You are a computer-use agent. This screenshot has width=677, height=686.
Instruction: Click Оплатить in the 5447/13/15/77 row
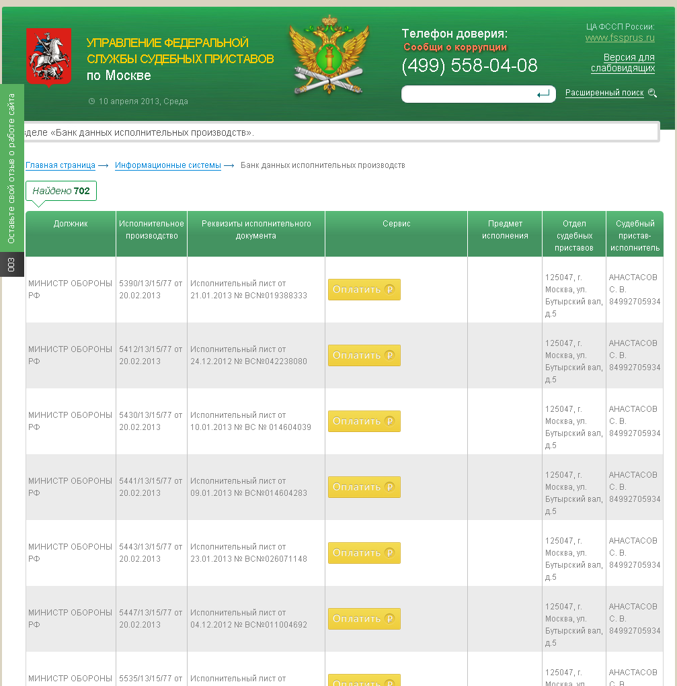tap(364, 619)
